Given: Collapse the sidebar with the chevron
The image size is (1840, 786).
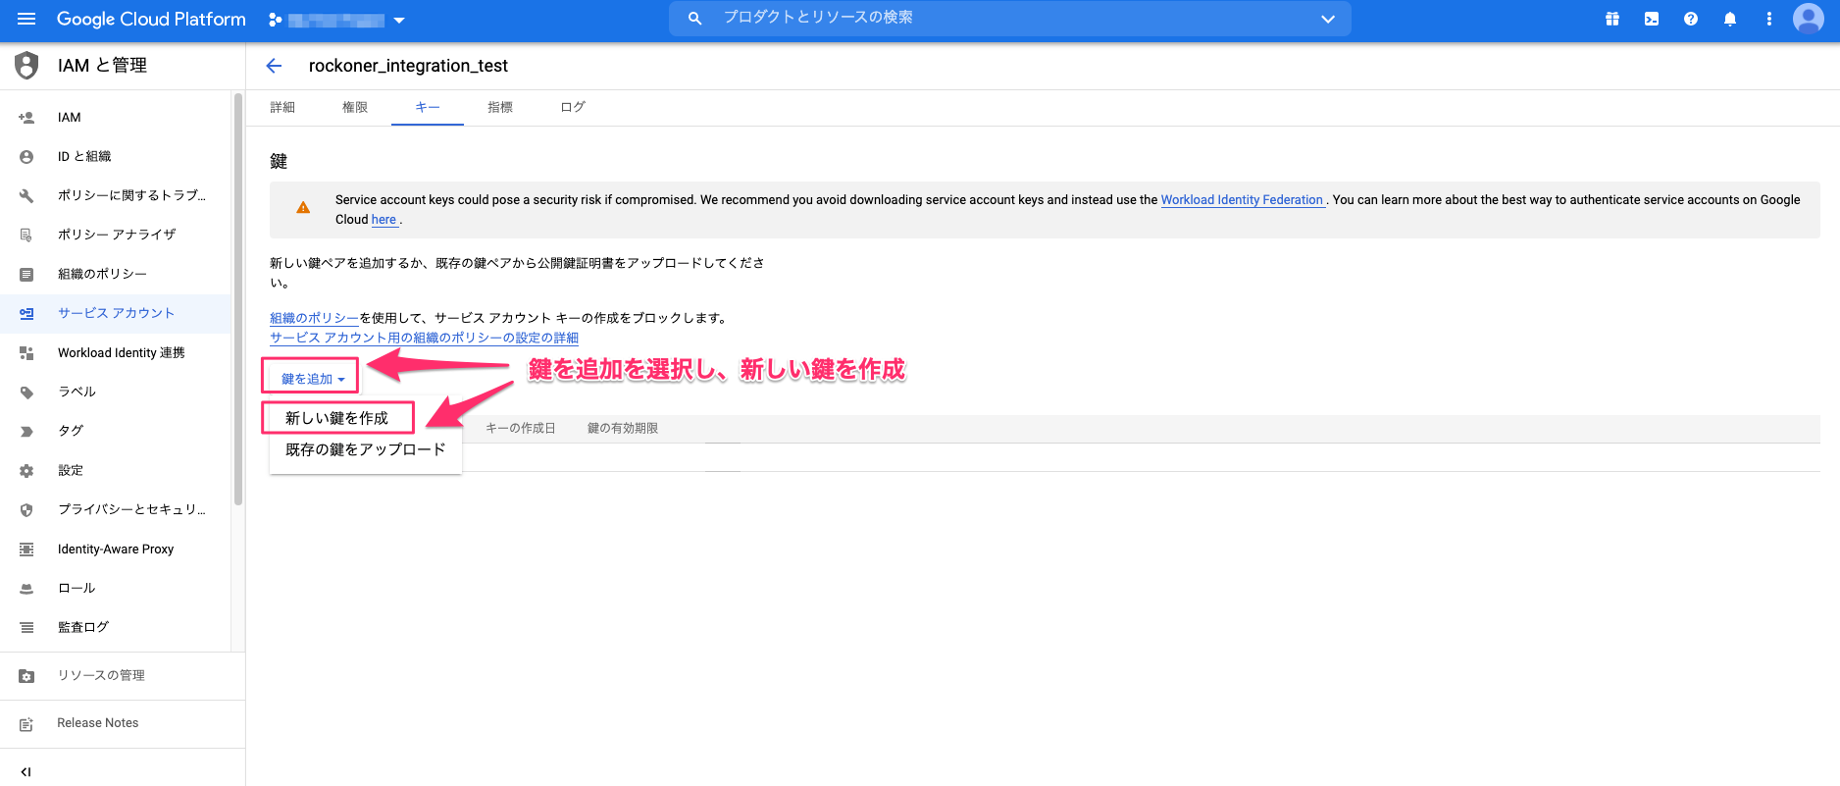Looking at the screenshot, I should (26, 772).
